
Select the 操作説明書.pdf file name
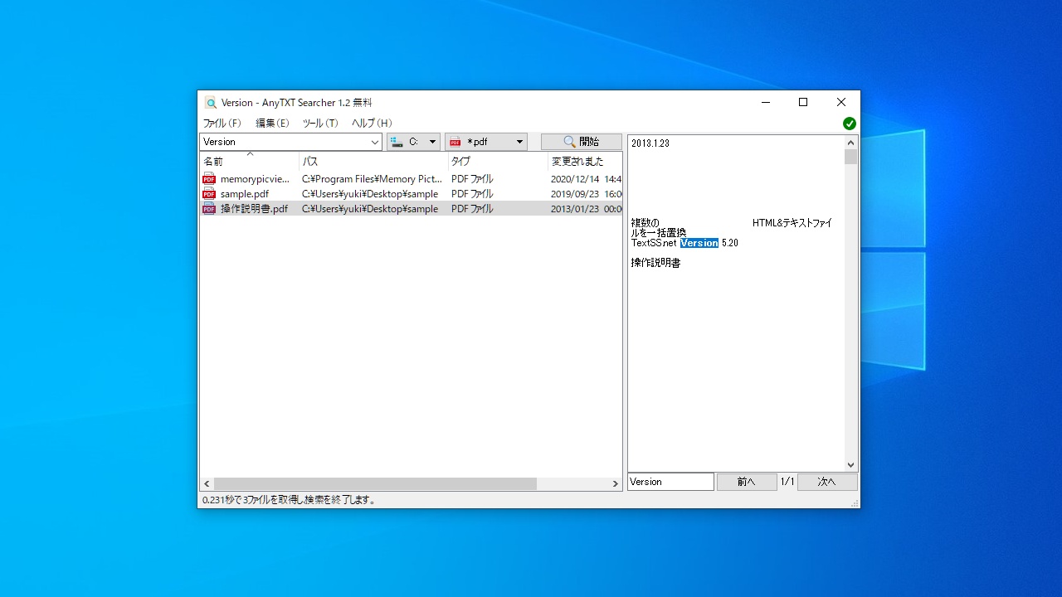coord(254,209)
